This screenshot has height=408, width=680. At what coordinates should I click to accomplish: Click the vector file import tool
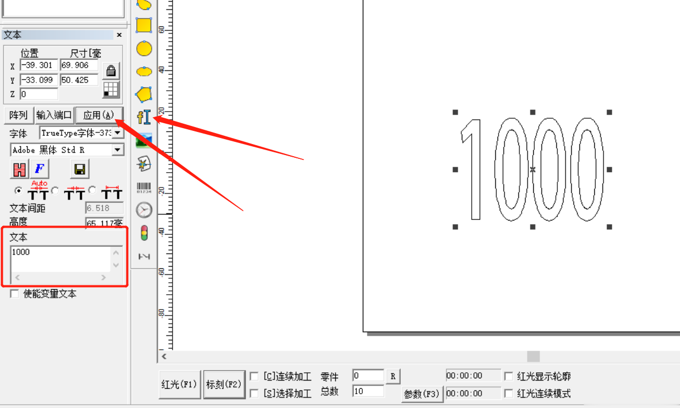tap(144, 163)
